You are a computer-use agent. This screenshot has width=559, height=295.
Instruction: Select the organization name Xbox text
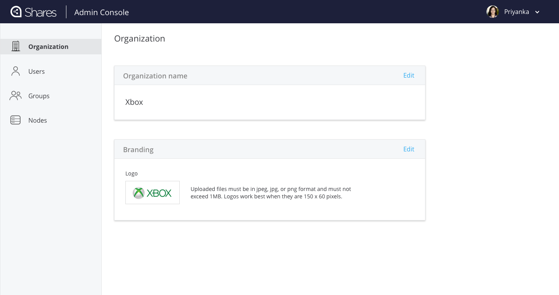point(134,102)
